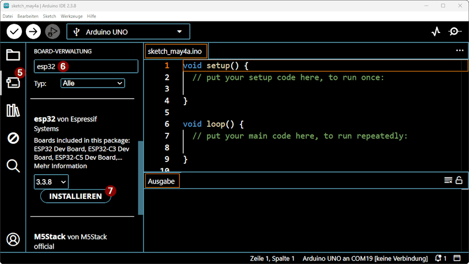Screen dimensions: 469x264
Task: Open the Sketchbook folder sidebar icon
Action: [13, 55]
